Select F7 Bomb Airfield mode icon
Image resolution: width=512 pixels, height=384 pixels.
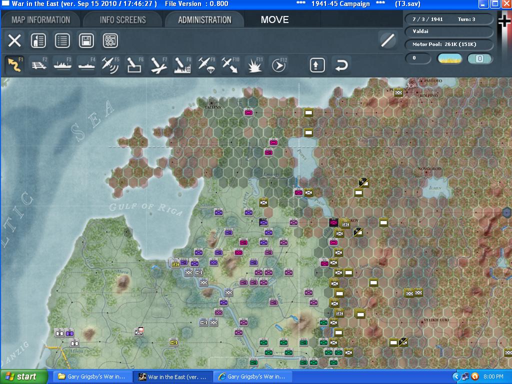[158, 64]
